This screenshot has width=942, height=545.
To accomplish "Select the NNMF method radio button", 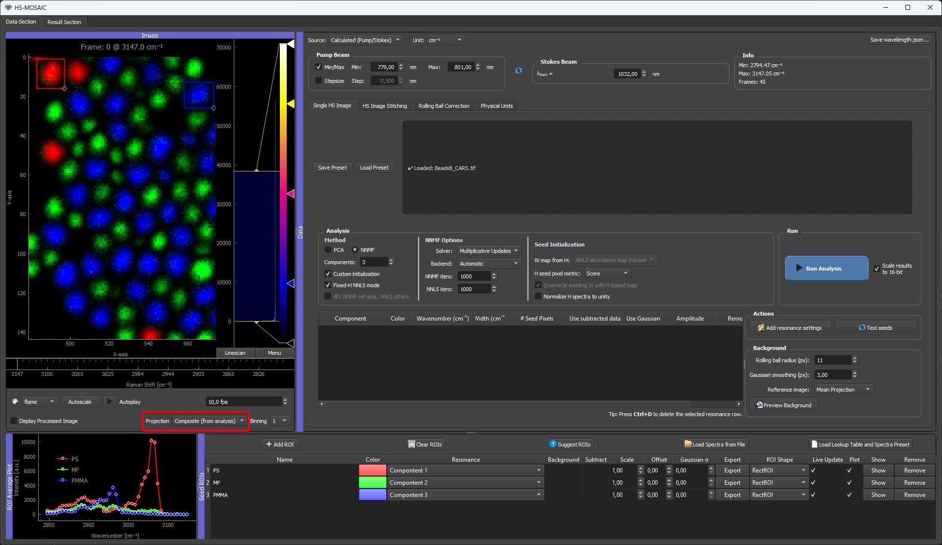I will [355, 250].
